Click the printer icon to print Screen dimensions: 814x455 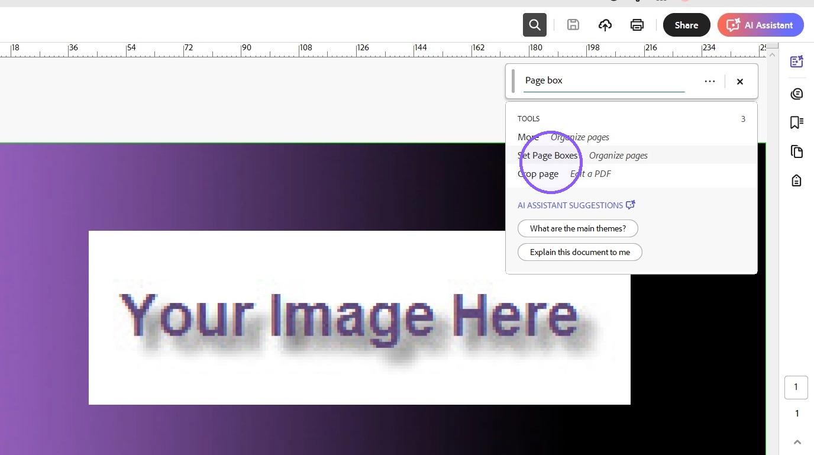tap(637, 25)
